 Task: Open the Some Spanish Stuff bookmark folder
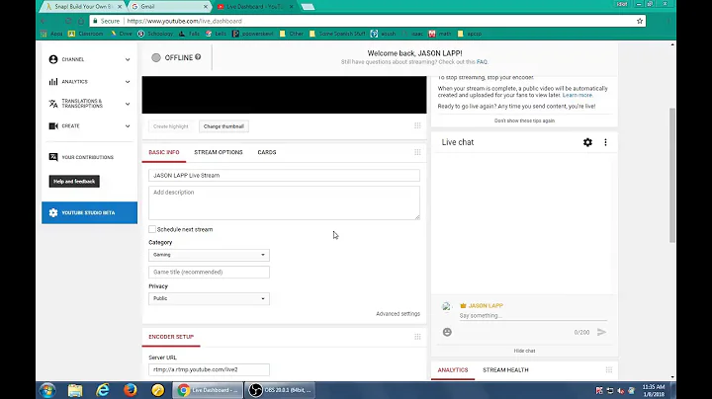point(337,34)
